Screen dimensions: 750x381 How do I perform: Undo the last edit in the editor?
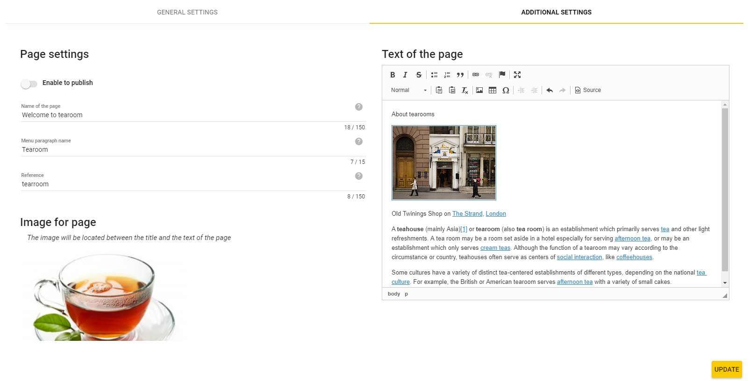pos(550,90)
